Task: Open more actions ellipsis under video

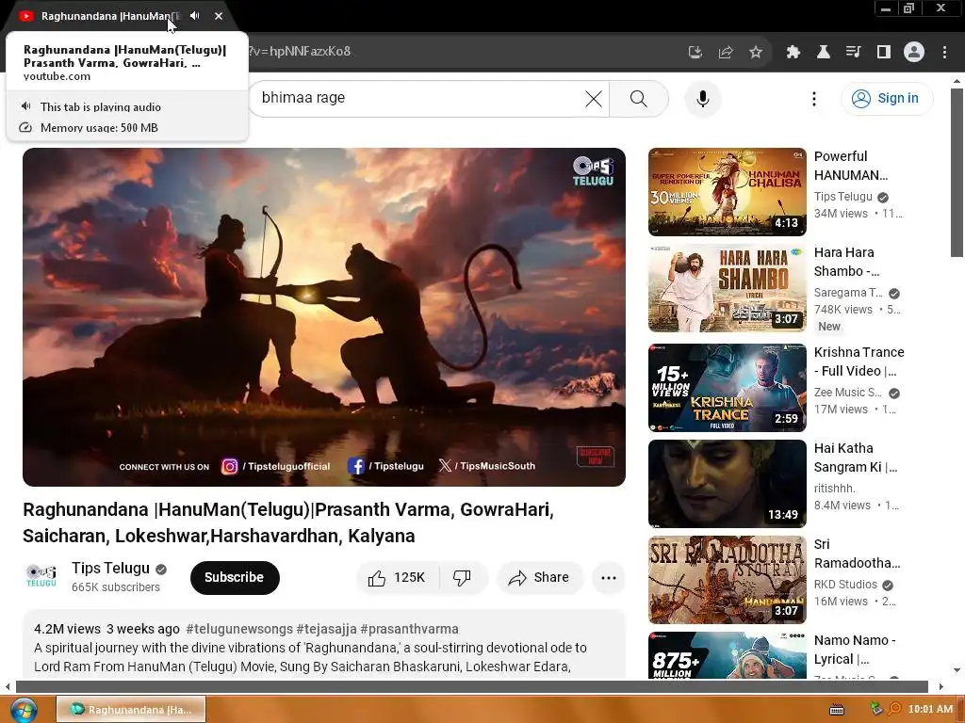Action: tap(608, 577)
